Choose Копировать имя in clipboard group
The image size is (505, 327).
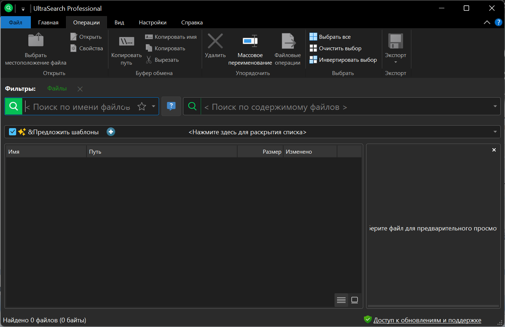pyautogui.click(x=171, y=37)
